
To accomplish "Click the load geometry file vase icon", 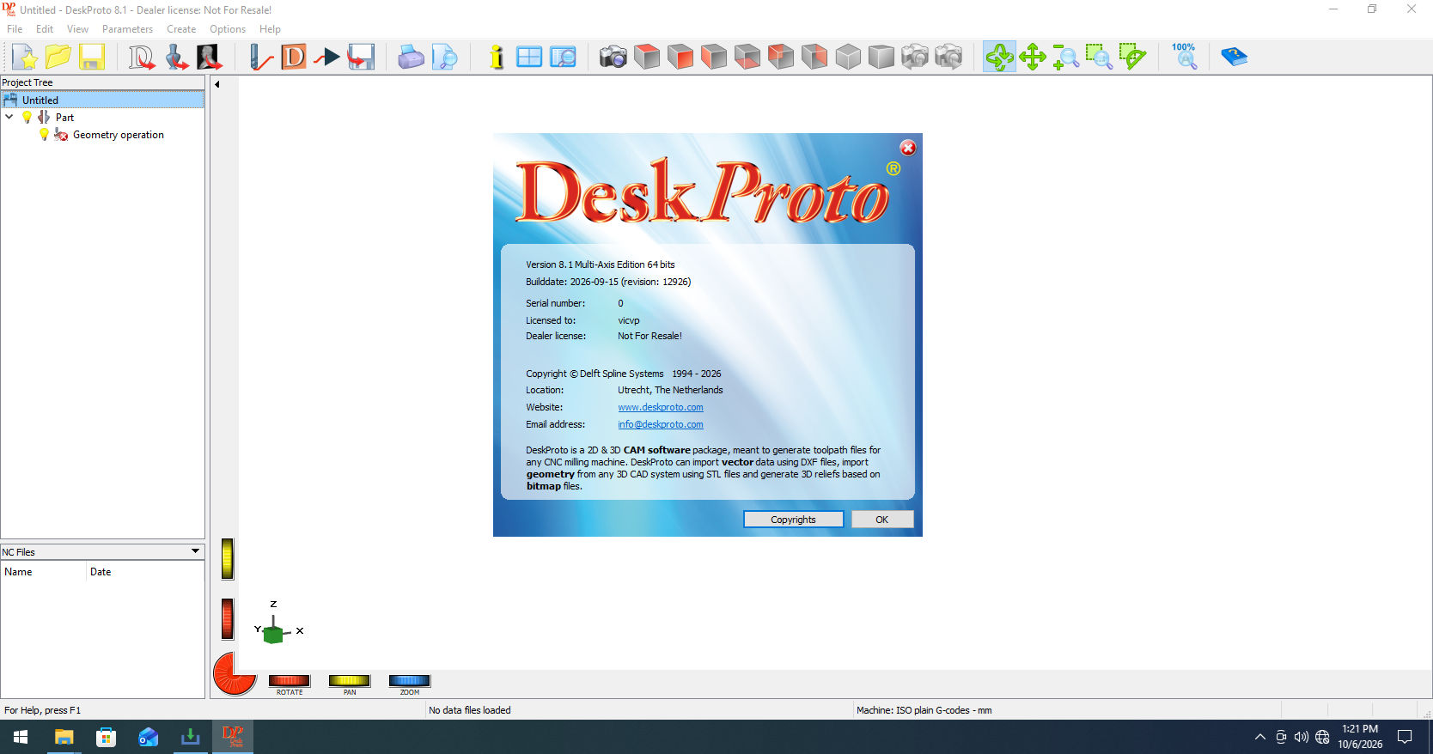I will tap(176, 58).
